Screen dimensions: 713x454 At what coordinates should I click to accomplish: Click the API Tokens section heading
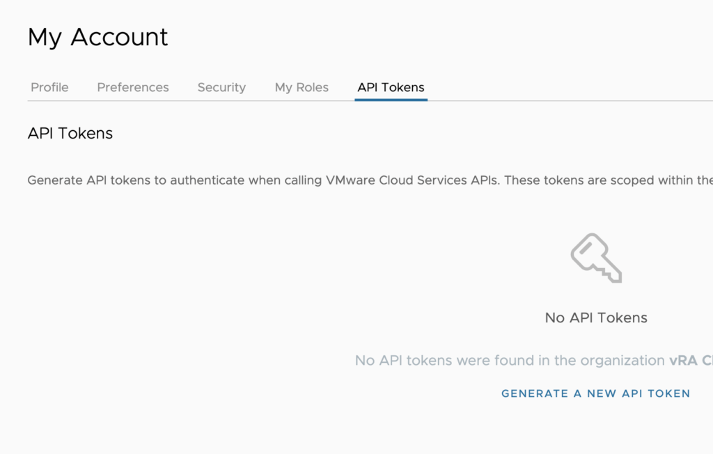[70, 133]
